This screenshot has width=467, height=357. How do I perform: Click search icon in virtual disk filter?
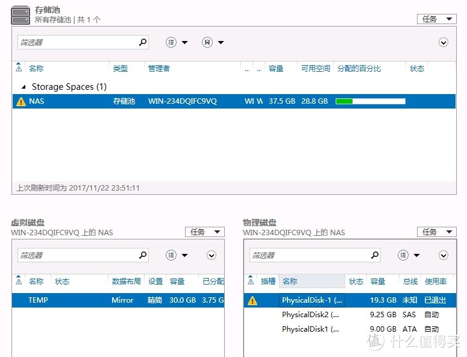coord(143,255)
